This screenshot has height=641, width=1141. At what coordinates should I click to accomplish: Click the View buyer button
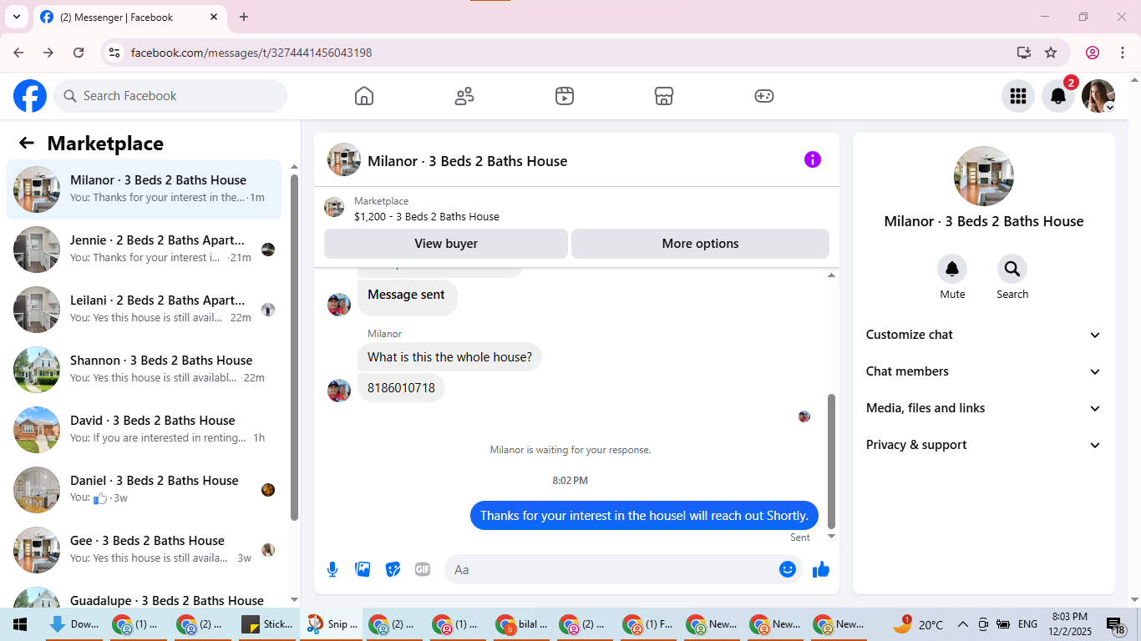(x=446, y=244)
